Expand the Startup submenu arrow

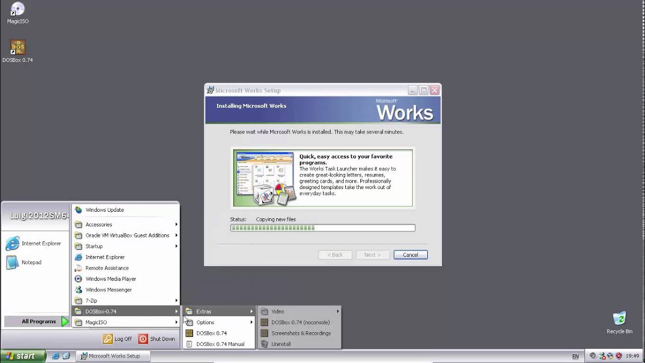[x=176, y=246]
